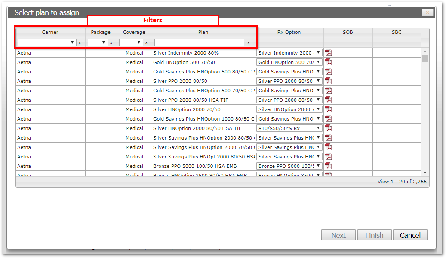446x258 pixels.
Task: Open the Coverage filter dropdown
Action: 131,42
